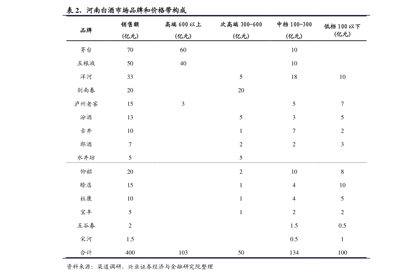Click 茅台 high-end value 60
The height and width of the screenshot is (277, 405).
pyautogui.click(x=183, y=50)
